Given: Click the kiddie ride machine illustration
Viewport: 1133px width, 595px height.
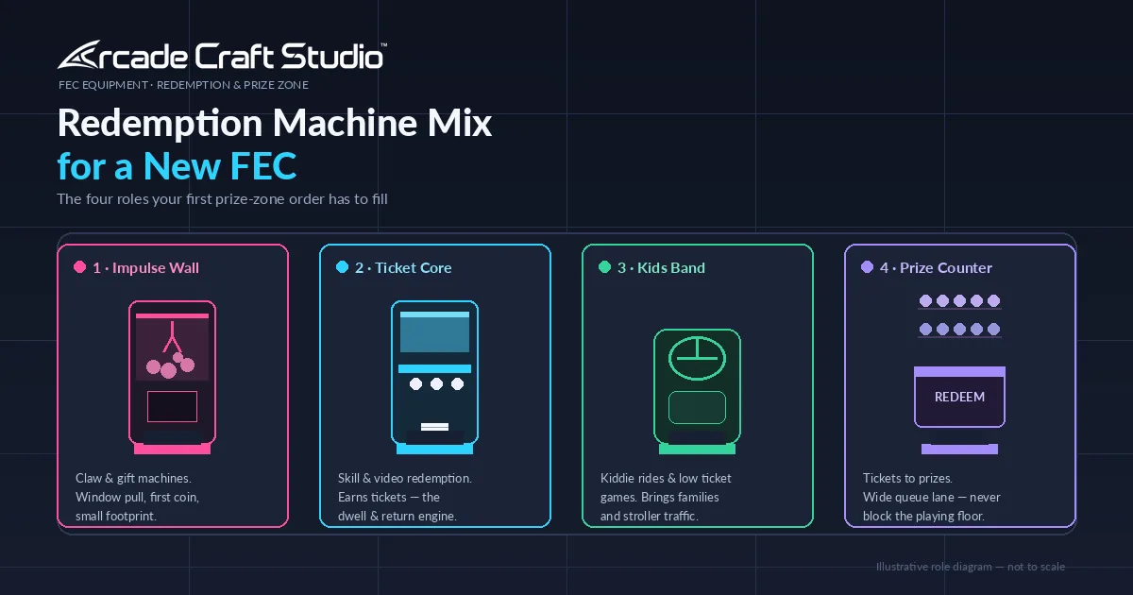Looking at the screenshot, I should click(x=697, y=391).
